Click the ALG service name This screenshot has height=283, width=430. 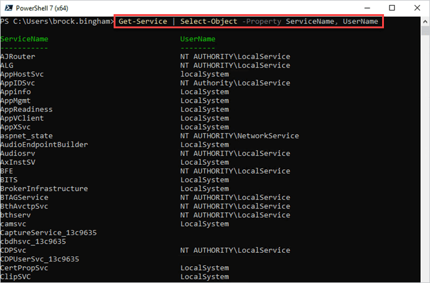click(7, 65)
